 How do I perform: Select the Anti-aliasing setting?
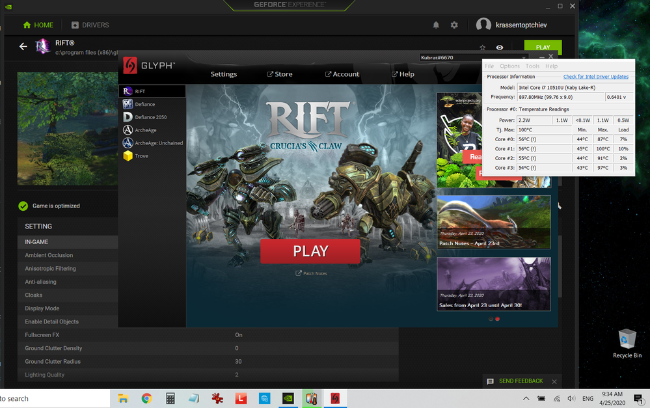click(68, 282)
